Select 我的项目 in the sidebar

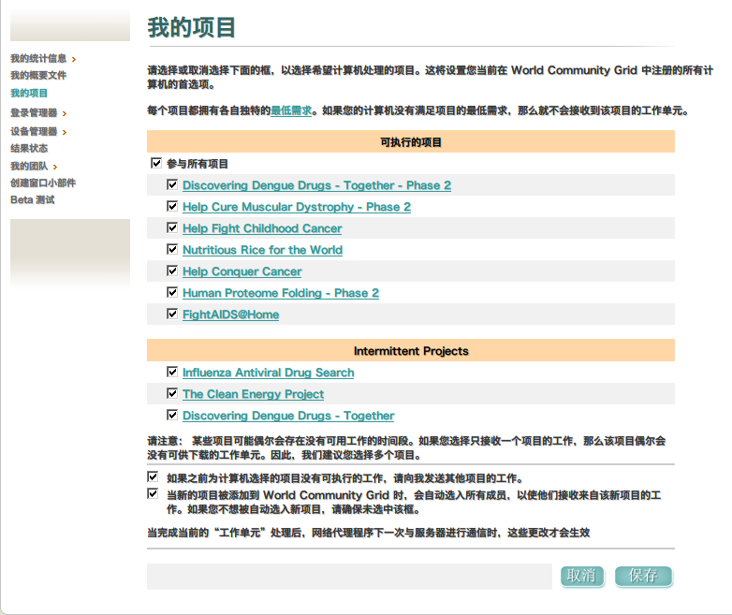click(29, 93)
